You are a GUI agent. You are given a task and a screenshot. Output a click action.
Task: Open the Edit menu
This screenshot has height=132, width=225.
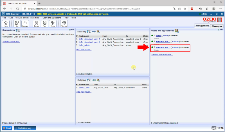11,18
